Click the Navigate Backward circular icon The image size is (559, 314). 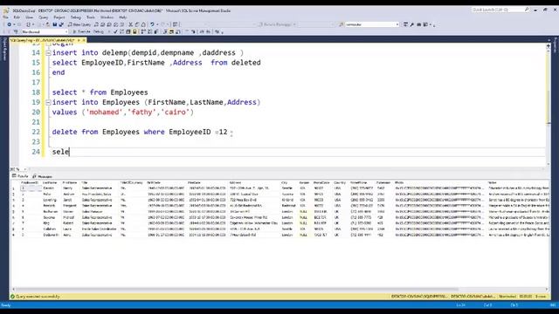(9, 24)
